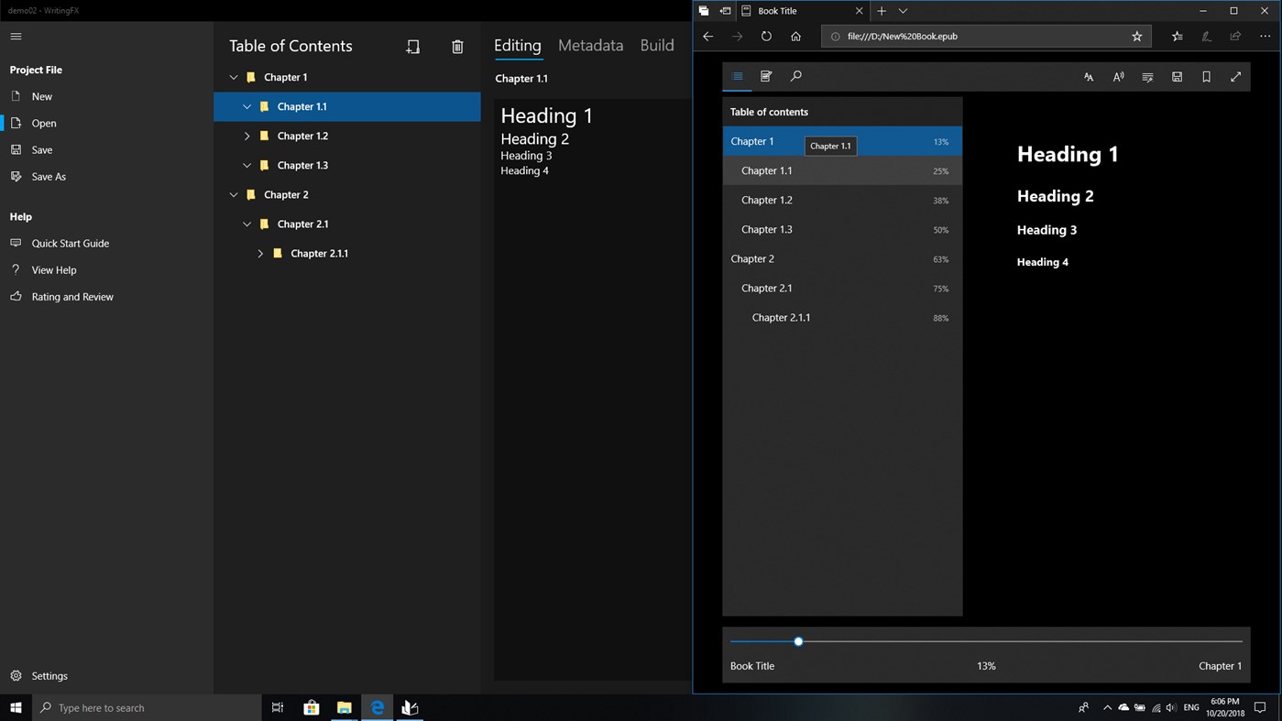
Task: Collapse the Chapter 1 tree node
Action: (x=234, y=77)
